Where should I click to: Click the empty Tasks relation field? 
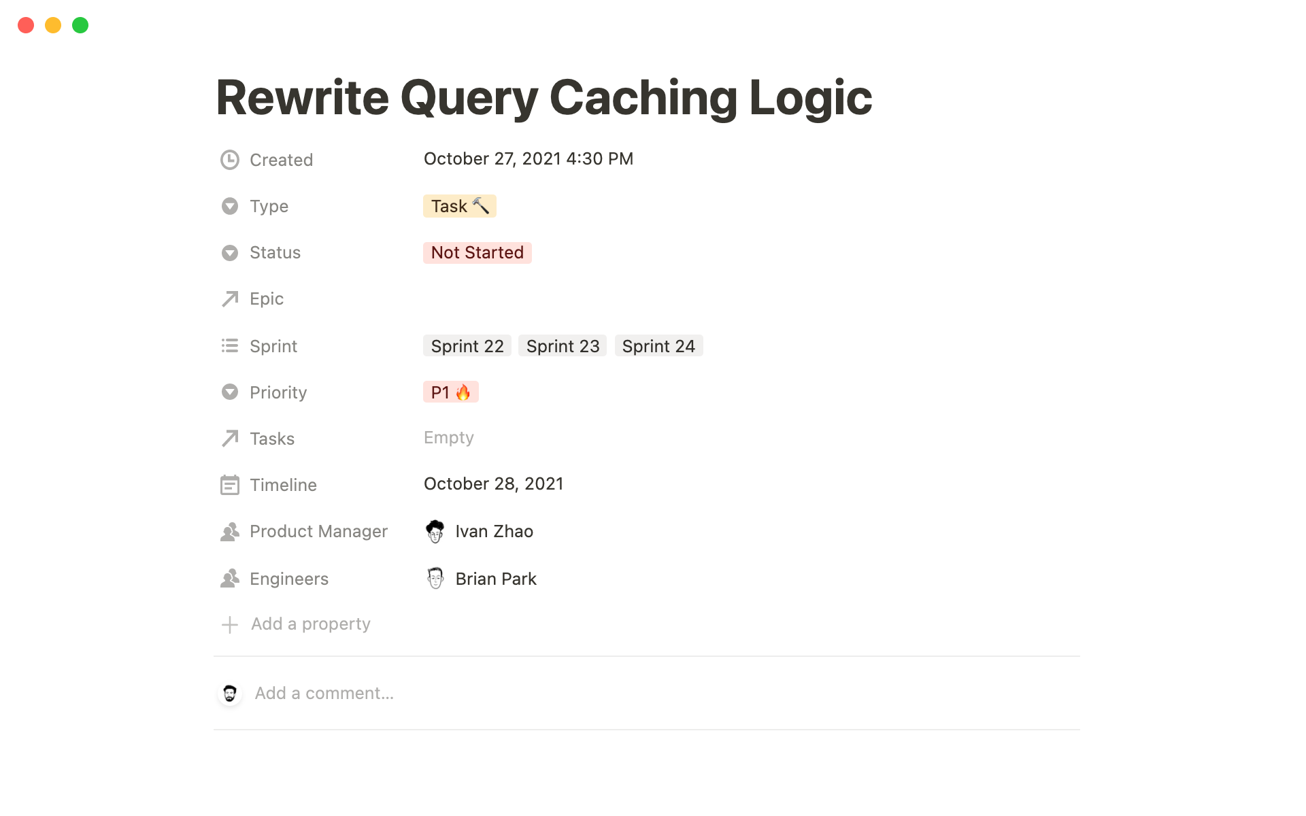(x=449, y=438)
